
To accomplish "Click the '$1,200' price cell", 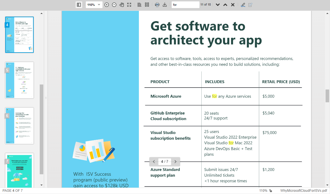I will click(x=268, y=170).
